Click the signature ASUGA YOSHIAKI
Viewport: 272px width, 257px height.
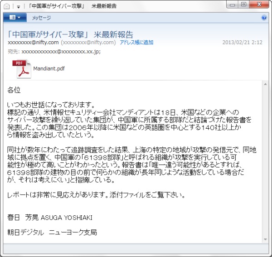coord(67,218)
